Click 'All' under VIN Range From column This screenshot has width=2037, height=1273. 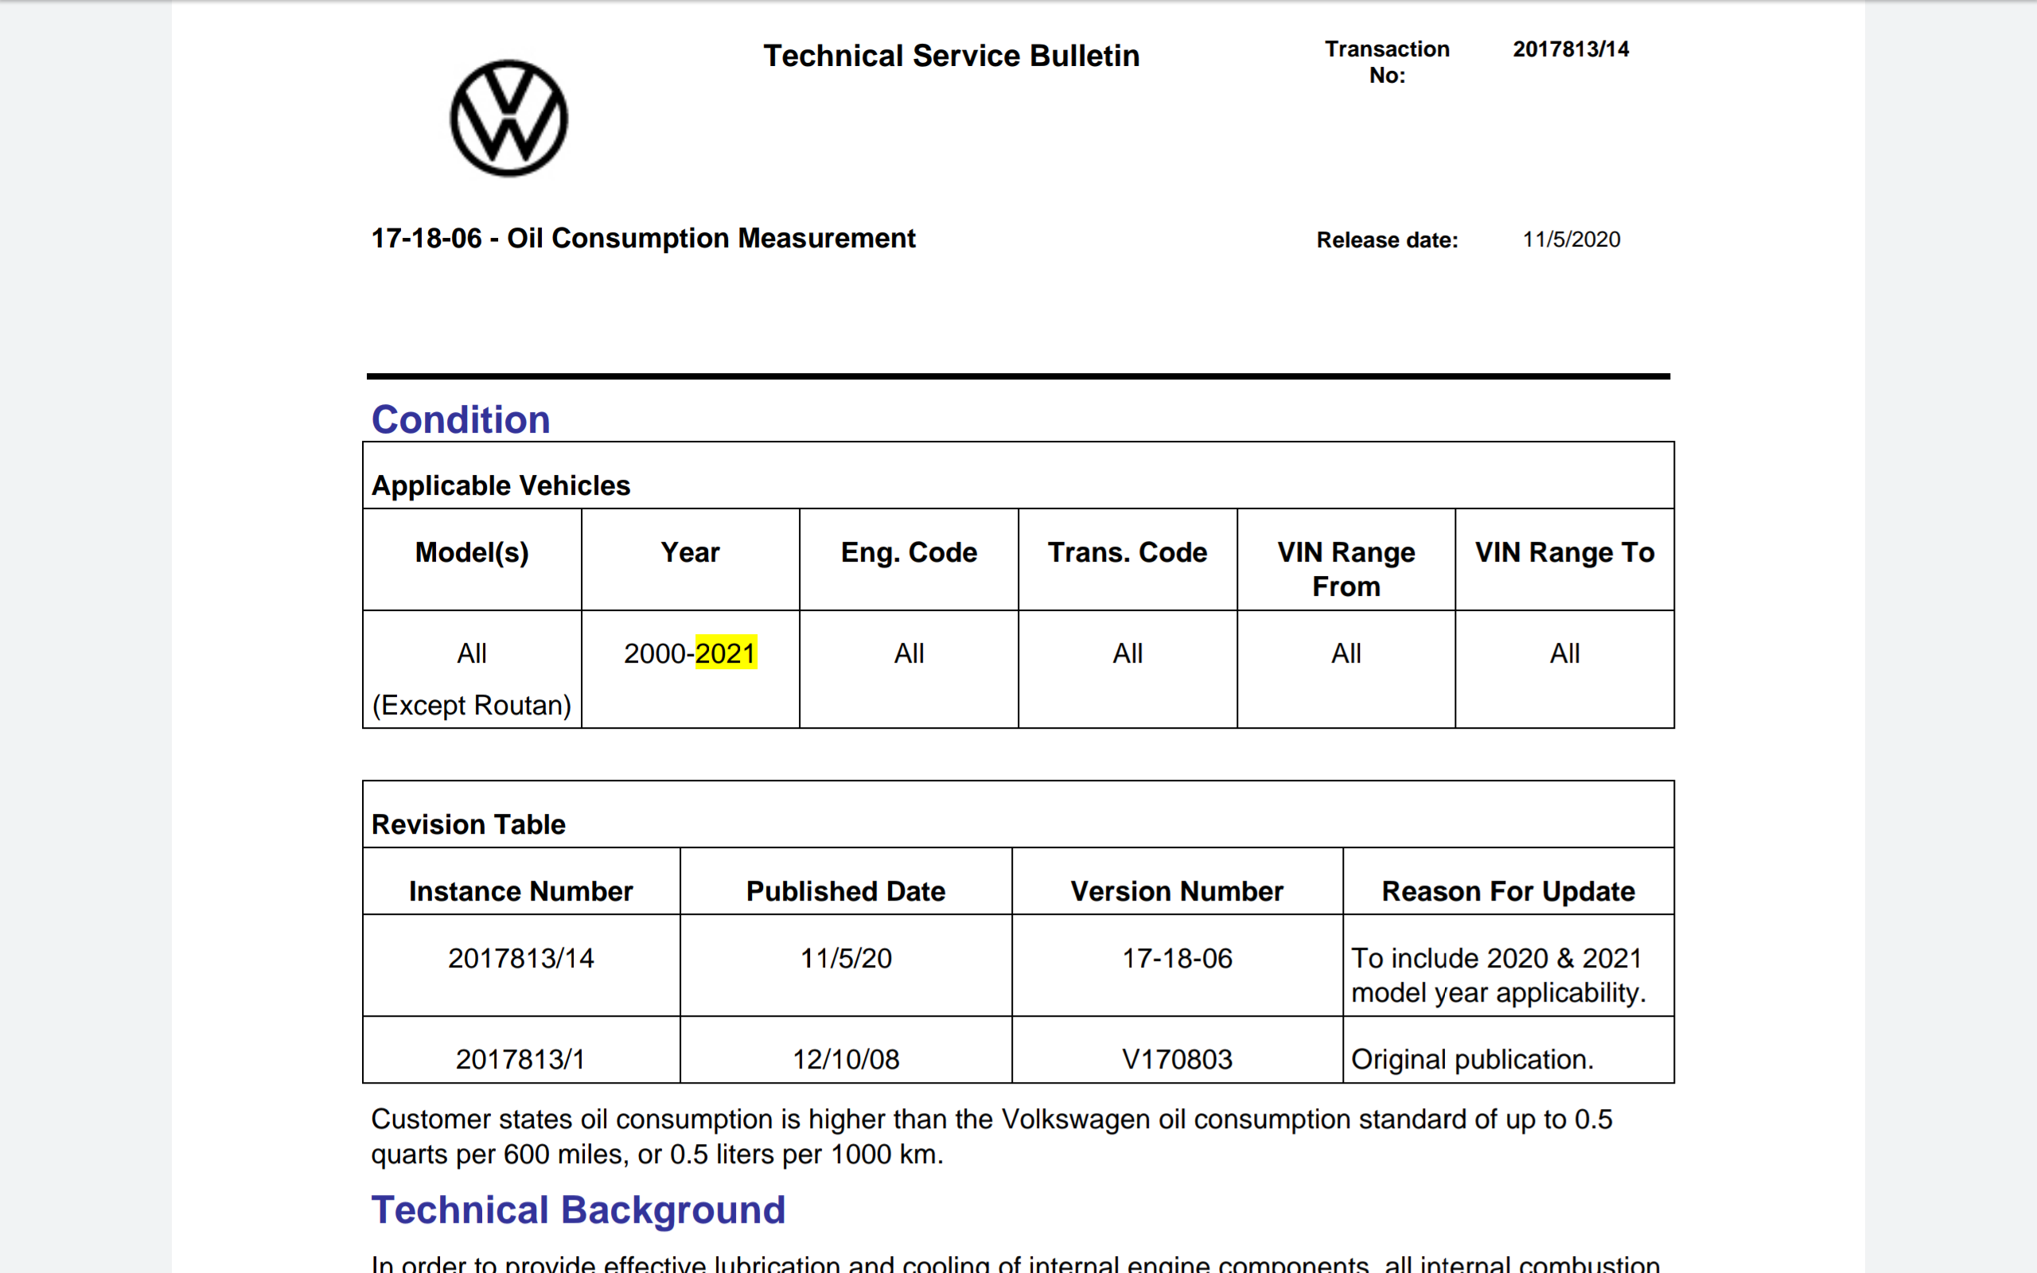[1346, 653]
